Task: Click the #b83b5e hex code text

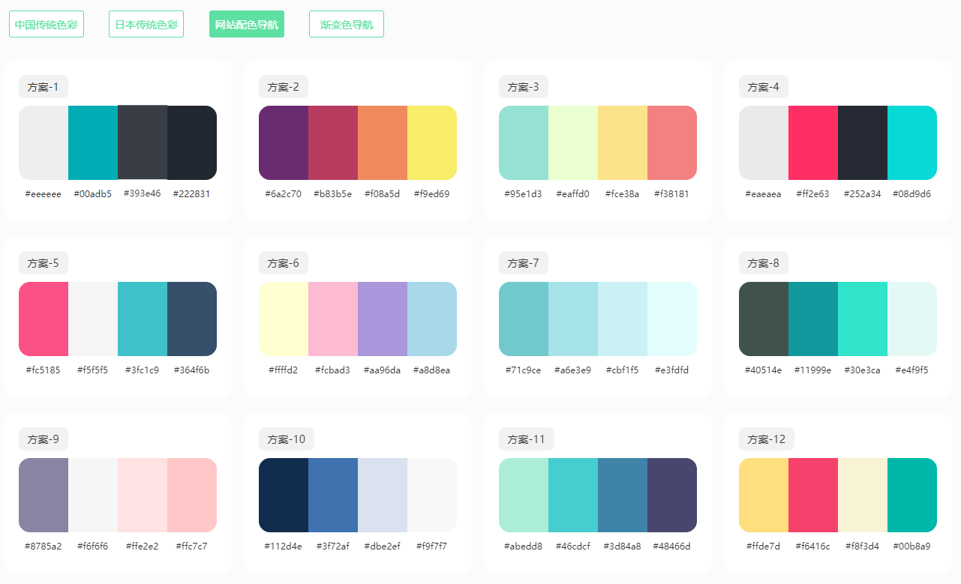Action: click(x=333, y=194)
